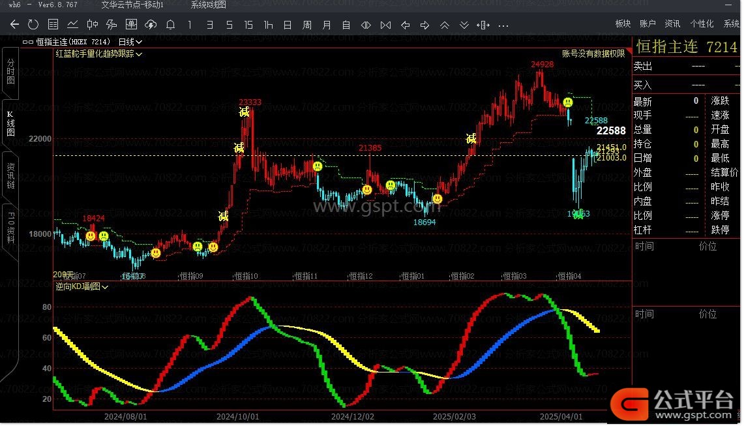Click the refresh icon in the toolbar
The width and height of the screenshot is (744, 426).
(x=33, y=25)
